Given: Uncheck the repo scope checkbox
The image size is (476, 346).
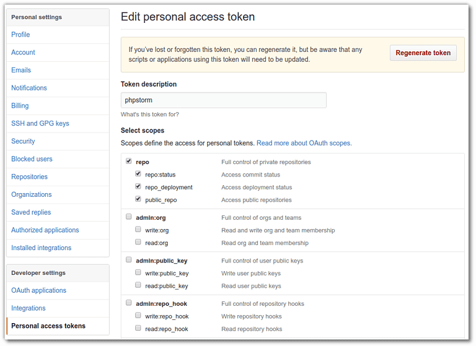Looking at the screenshot, I should (x=129, y=162).
